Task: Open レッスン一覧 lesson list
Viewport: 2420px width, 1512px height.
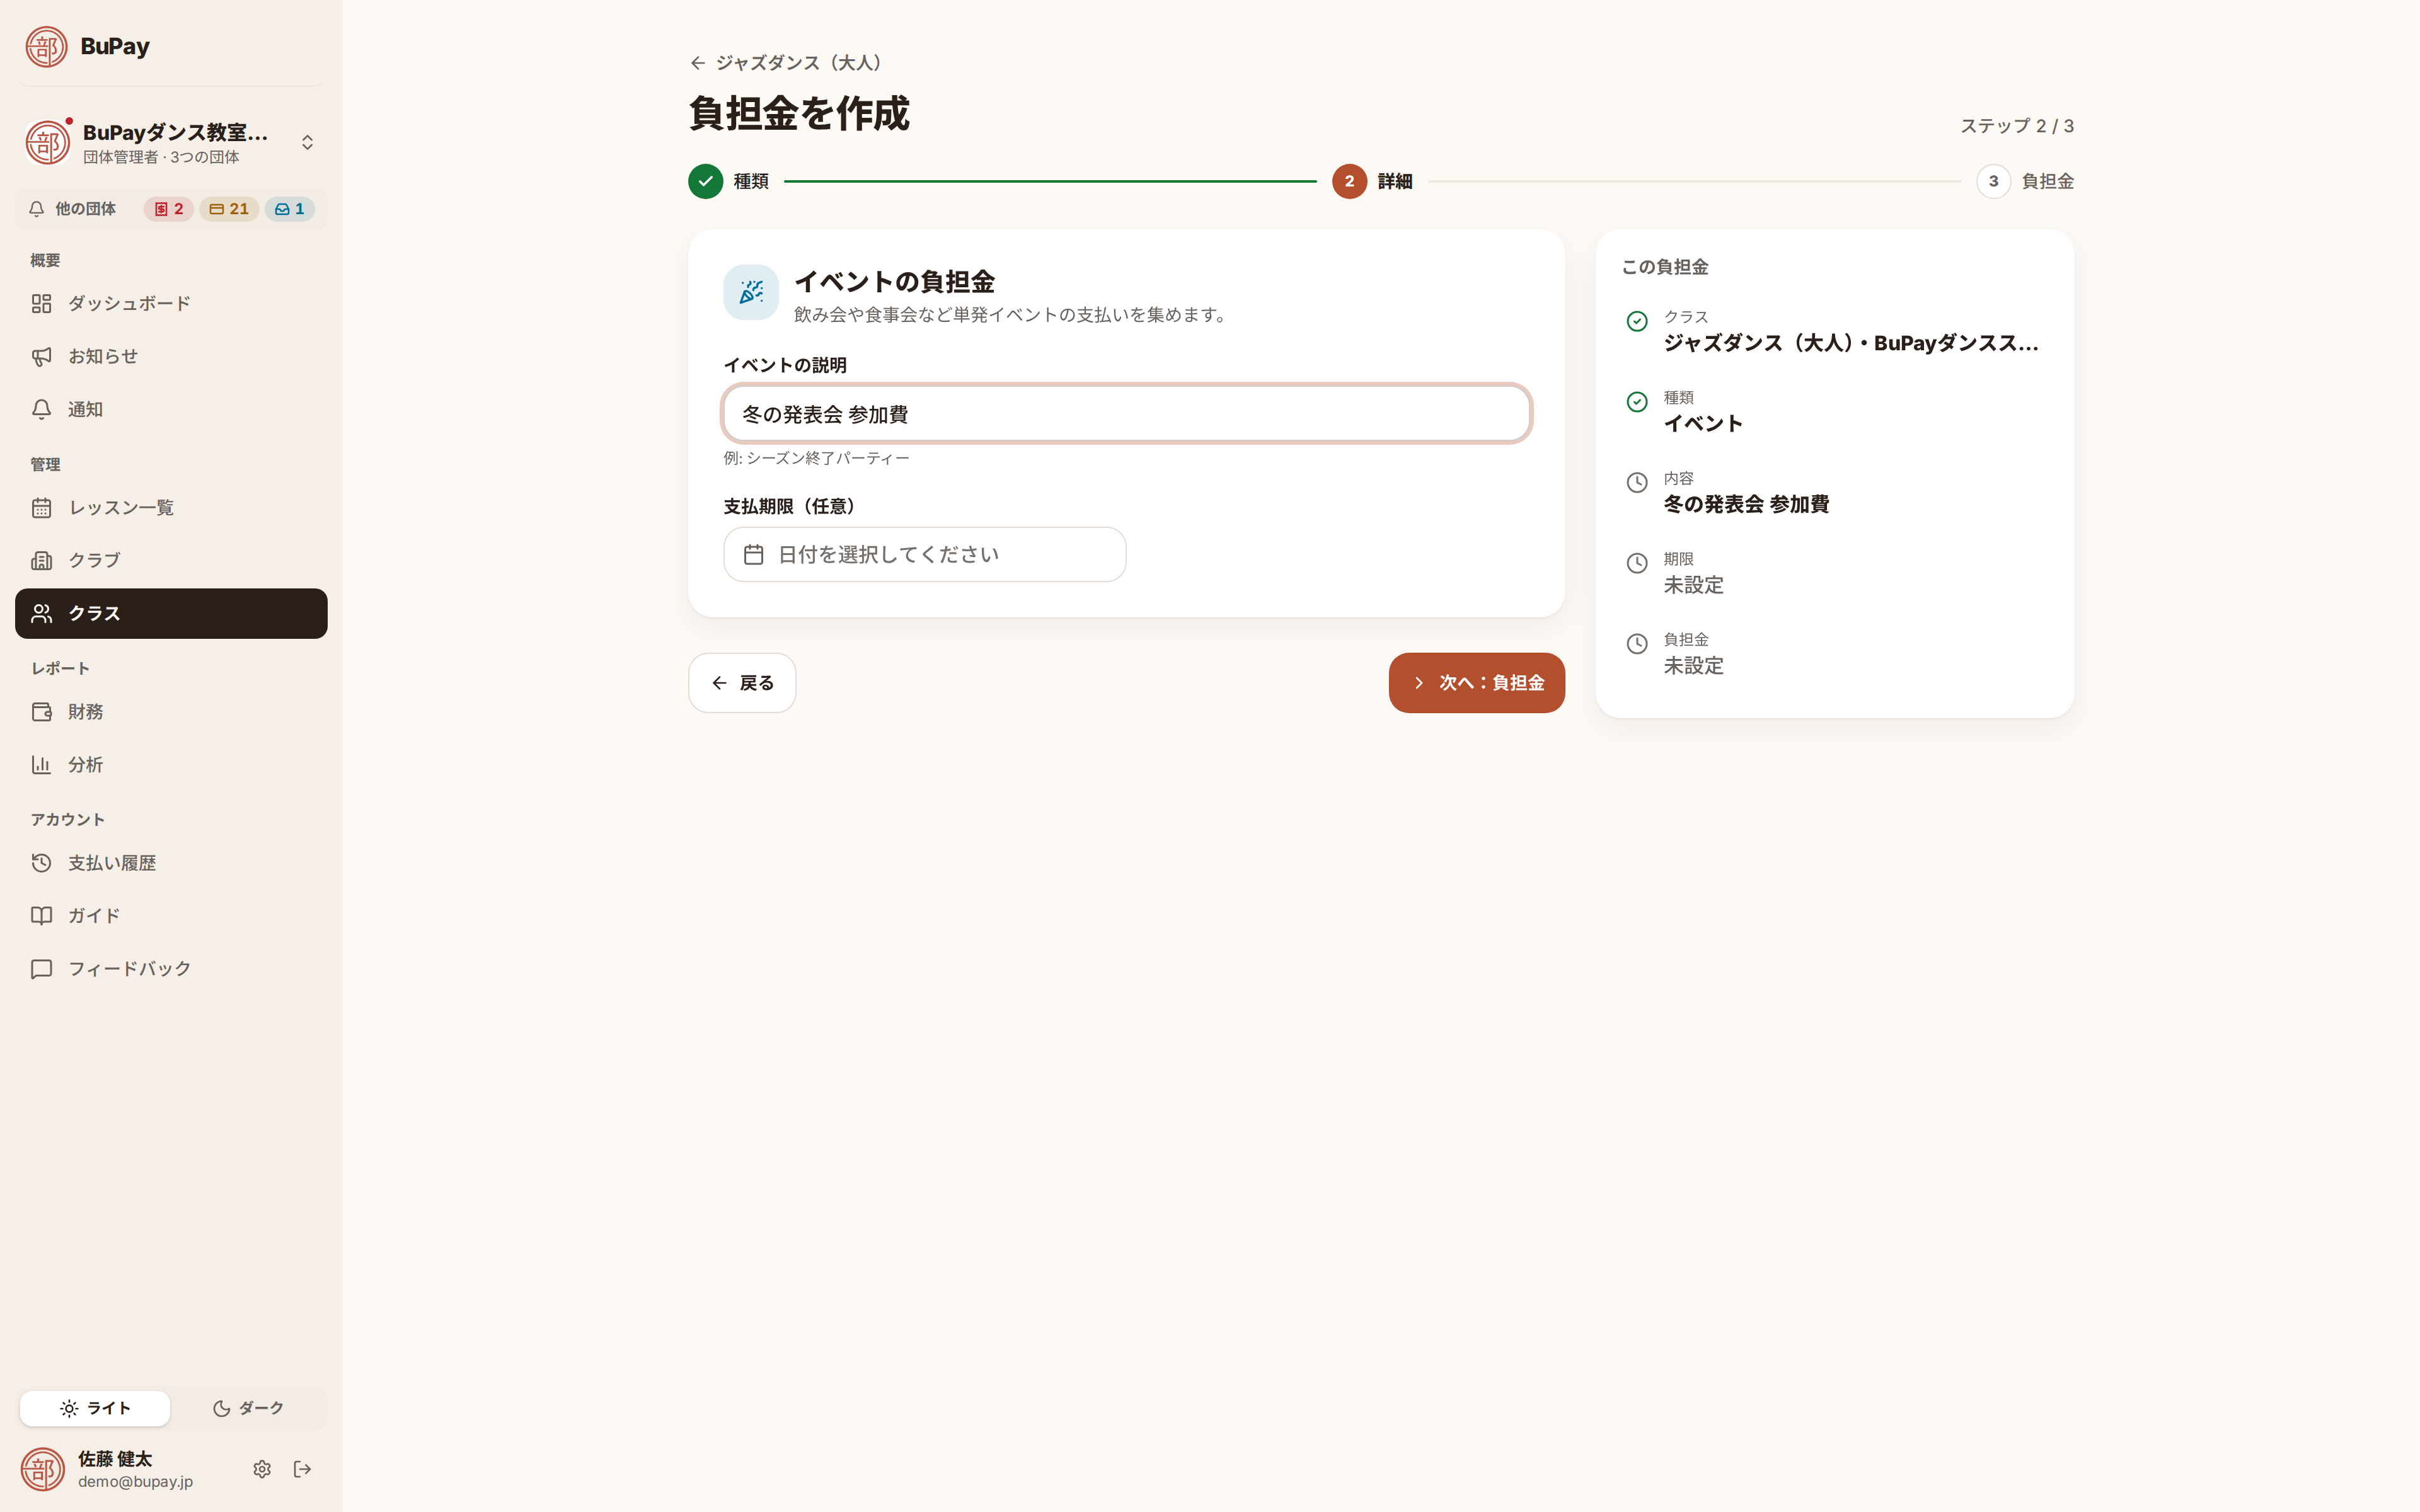Action: coord(171,507)
